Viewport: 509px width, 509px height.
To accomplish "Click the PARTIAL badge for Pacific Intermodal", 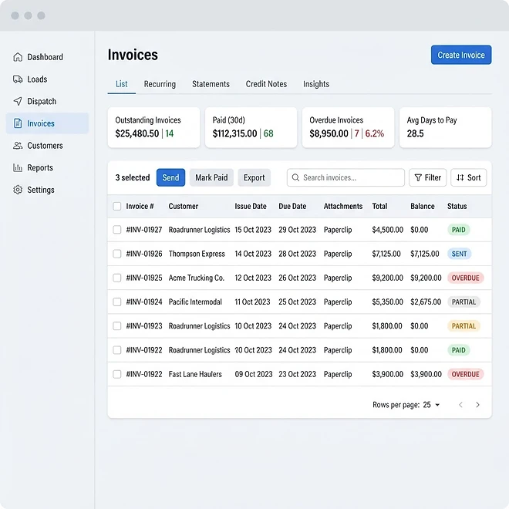I will click(463, 302).
